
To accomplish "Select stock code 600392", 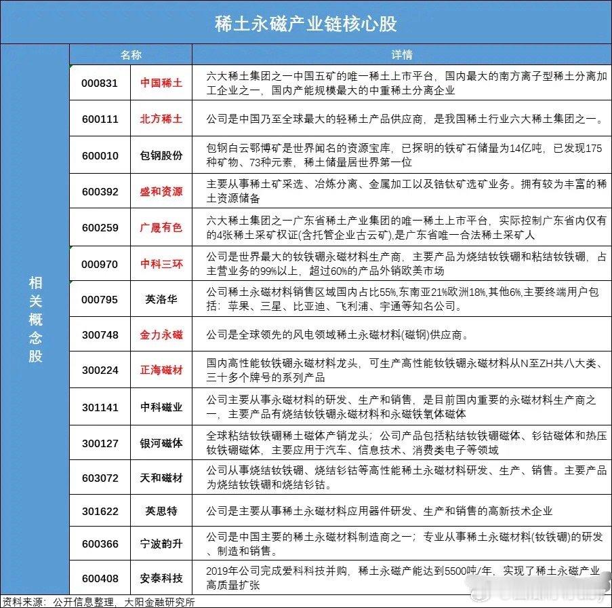I will tap(100, 192).
